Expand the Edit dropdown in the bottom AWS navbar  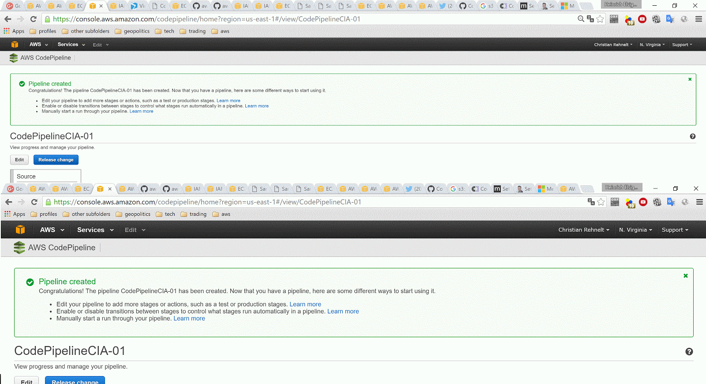coord(135,230)
